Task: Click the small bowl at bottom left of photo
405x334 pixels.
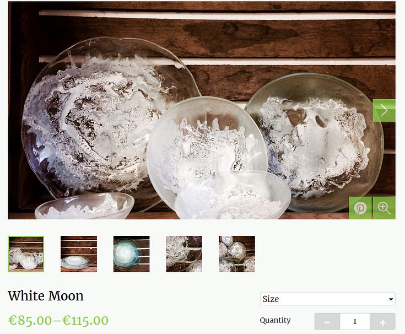Action: (84, 206)
